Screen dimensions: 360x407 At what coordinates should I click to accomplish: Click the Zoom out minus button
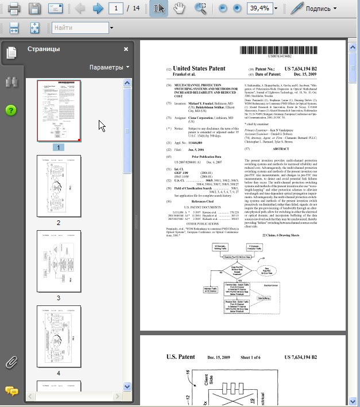tap(223, 9)
